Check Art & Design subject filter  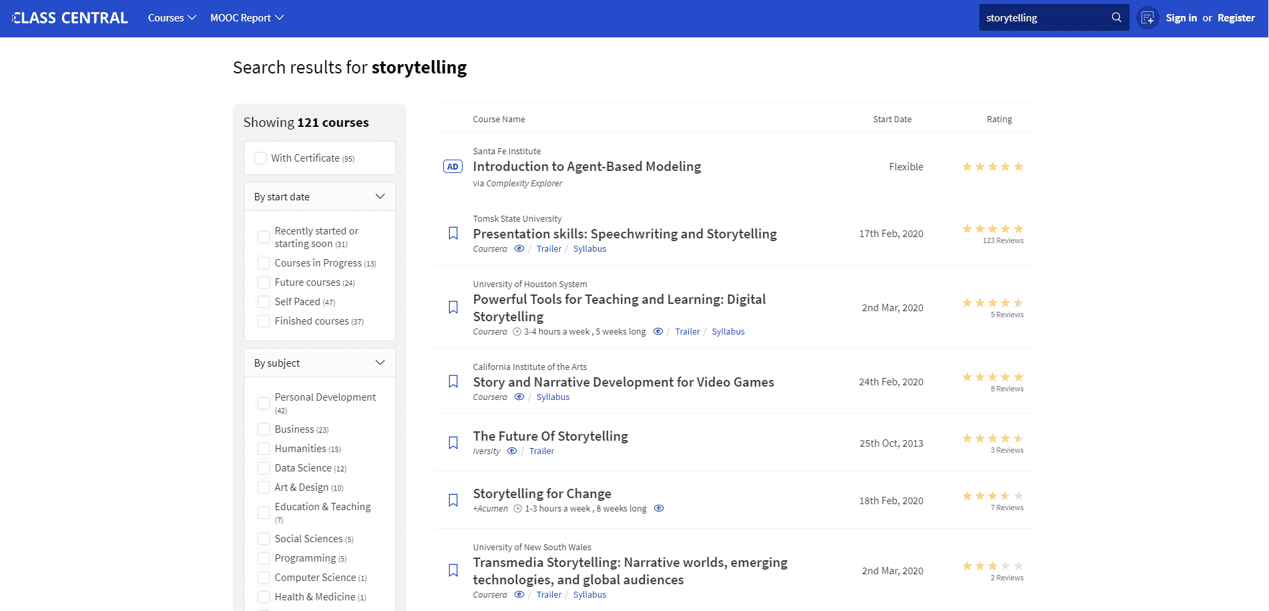(x=264, y=487)
